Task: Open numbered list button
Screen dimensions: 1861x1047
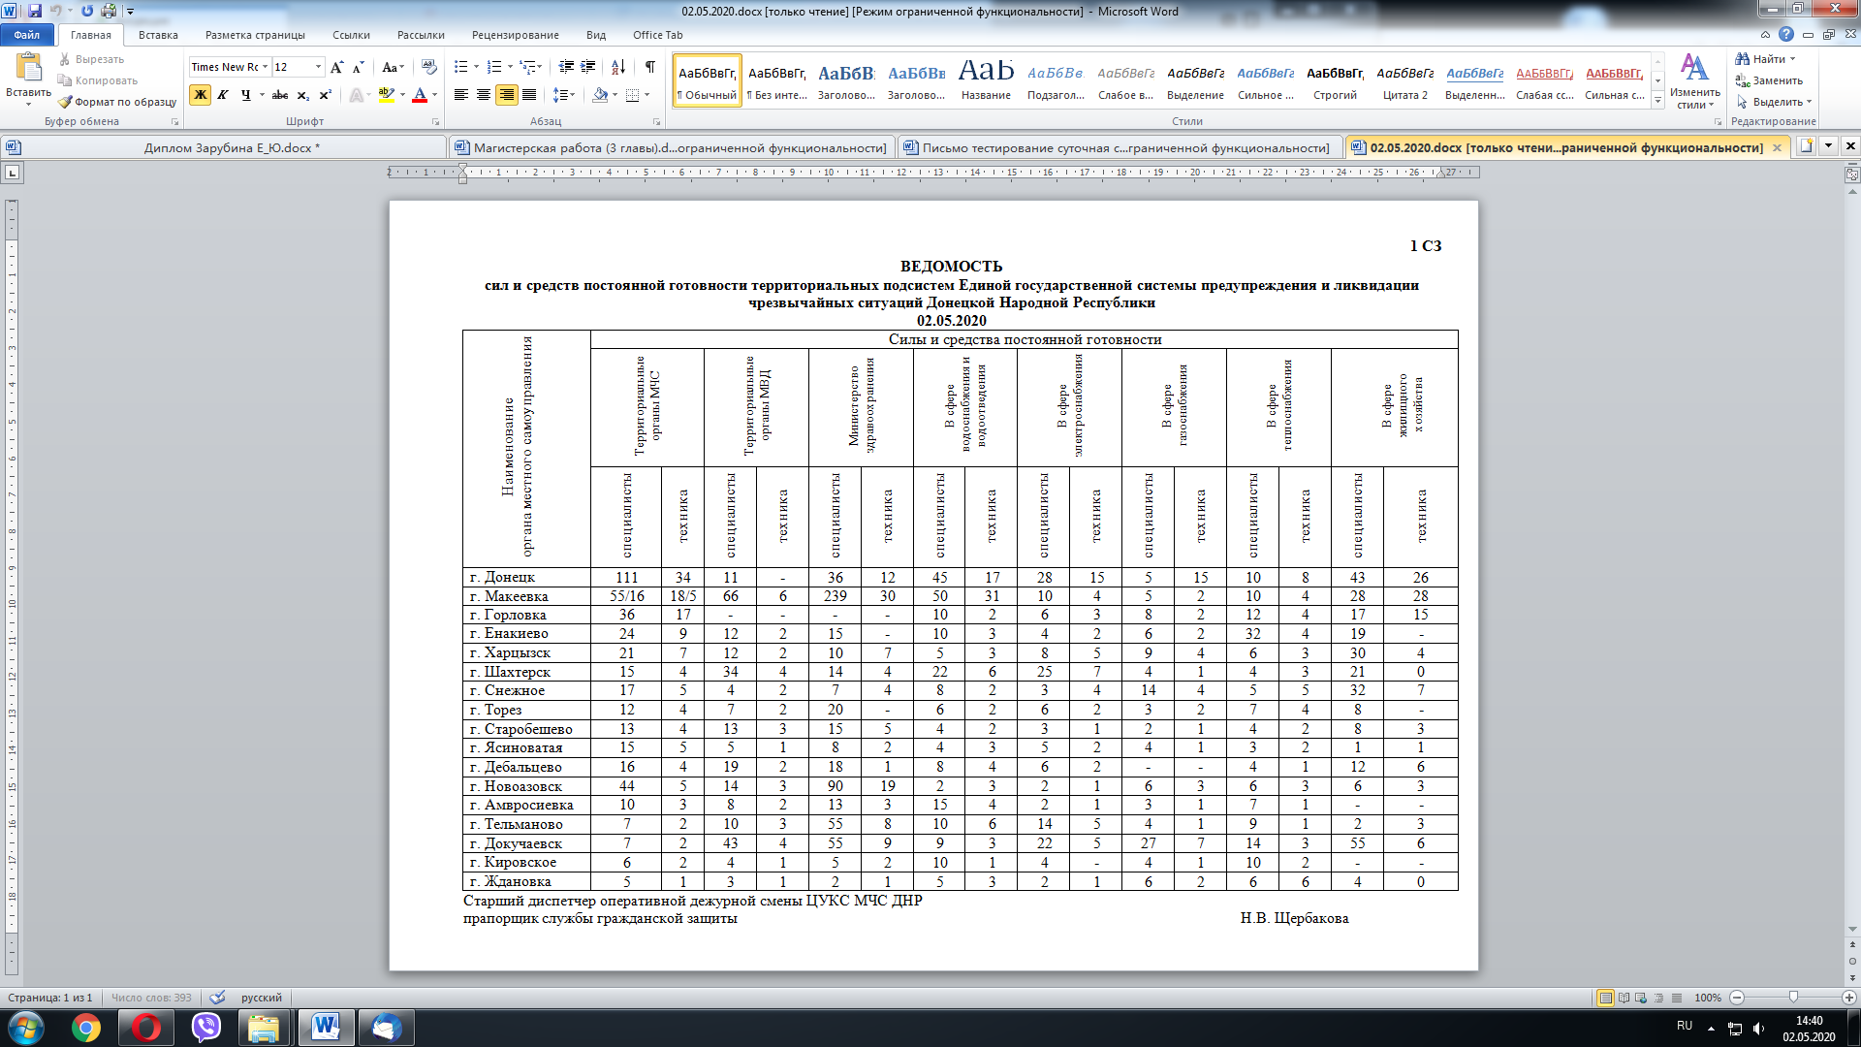Action: point(494,67)
